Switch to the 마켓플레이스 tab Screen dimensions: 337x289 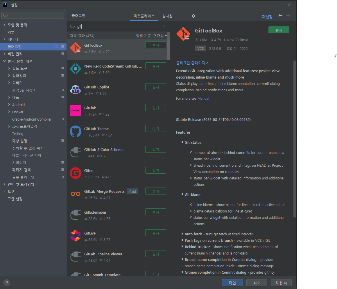144,16
